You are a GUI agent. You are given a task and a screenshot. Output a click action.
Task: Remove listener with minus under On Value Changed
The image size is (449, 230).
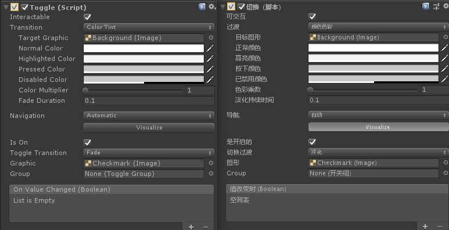point(205,227)
